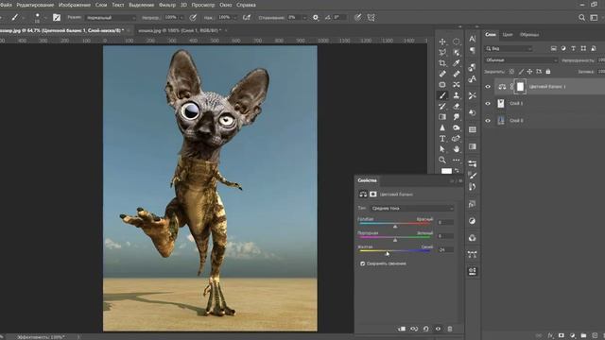Click the layer mask icon in Properties
Viewport: 605px width, 340px height.
point(373,195)
